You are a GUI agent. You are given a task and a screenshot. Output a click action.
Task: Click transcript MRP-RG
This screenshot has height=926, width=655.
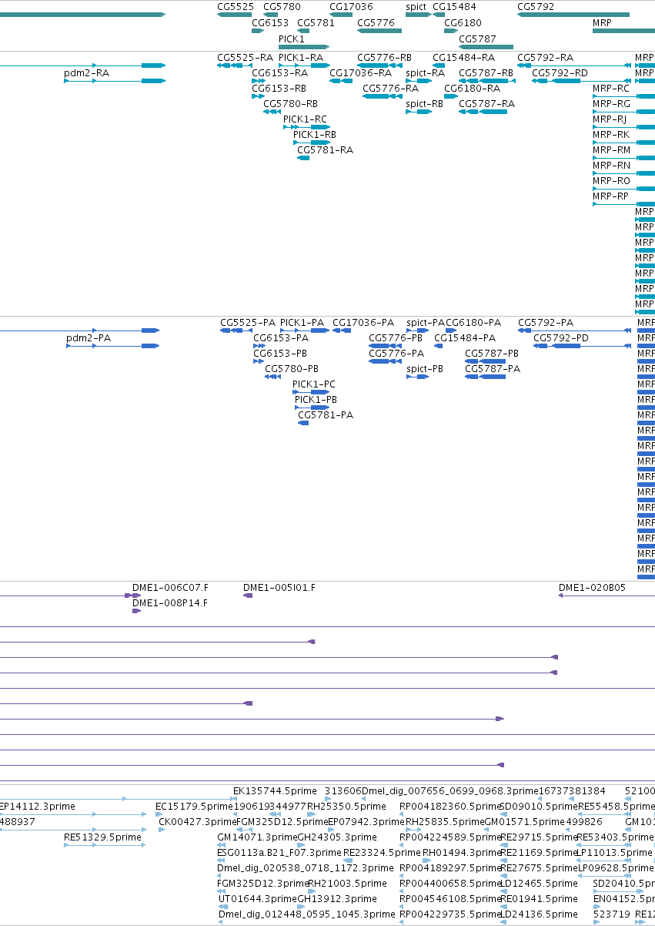[611, 104]
